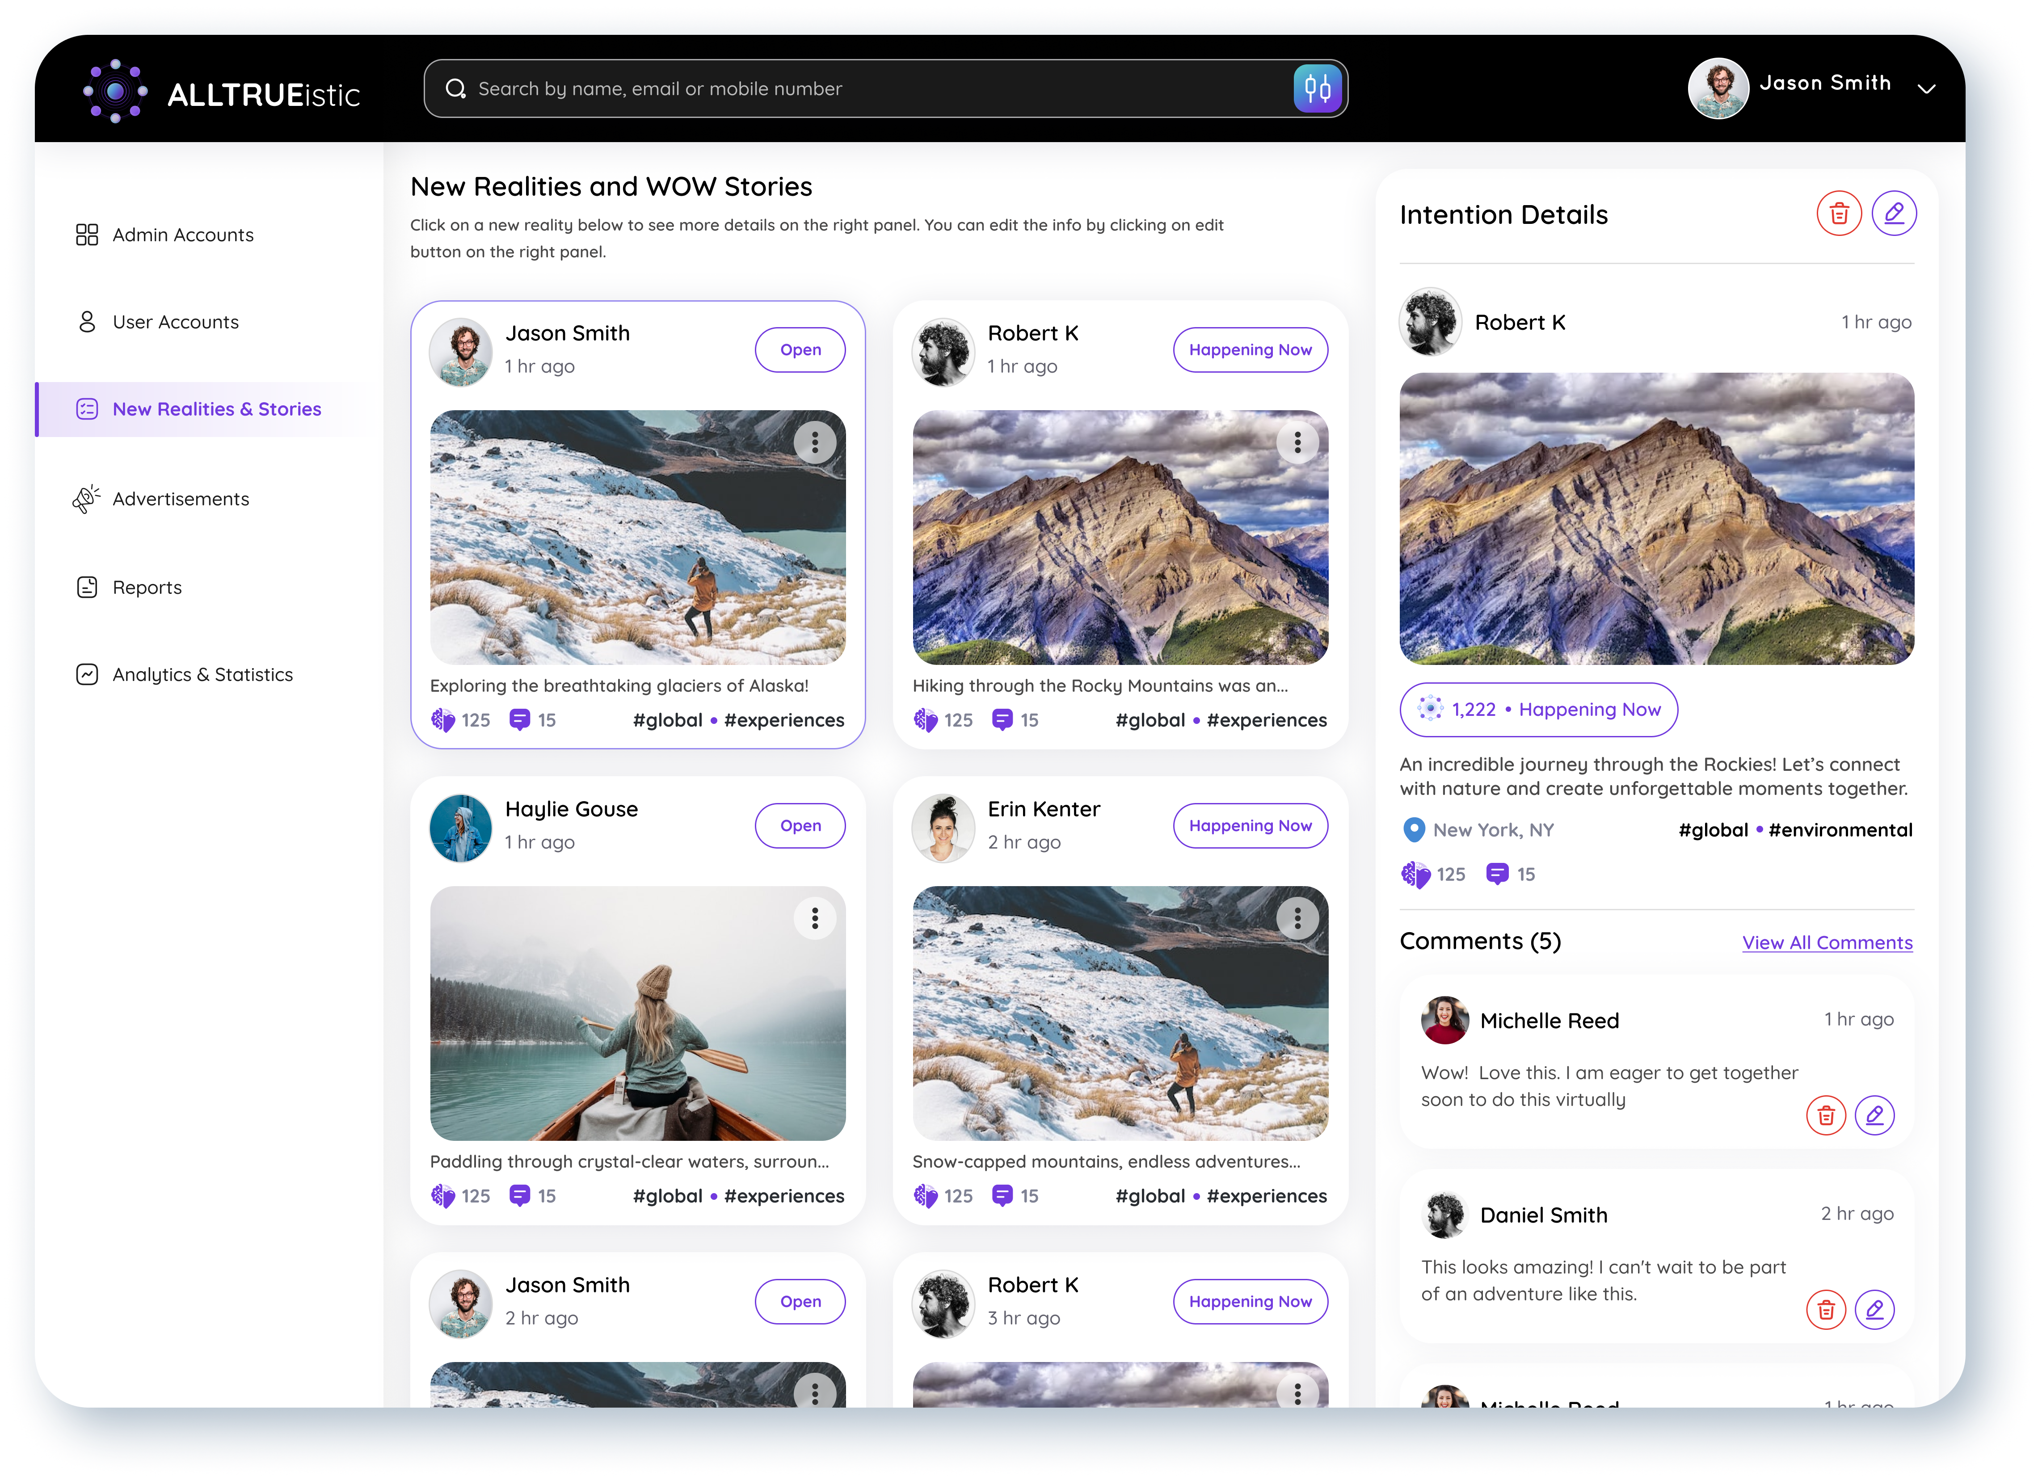Edit intention via pencil icon in Intention Details header
Viewport: 2038px width, 1480px height.
1893,213
